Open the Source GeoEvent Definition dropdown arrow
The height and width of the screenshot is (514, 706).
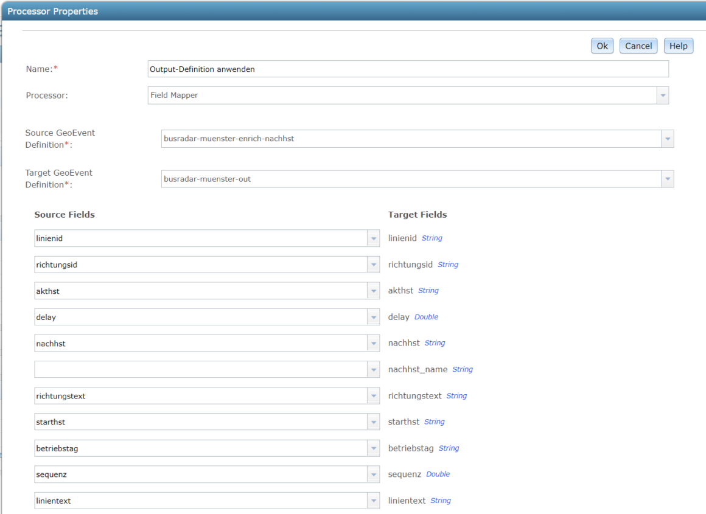(x=668, y=139)
